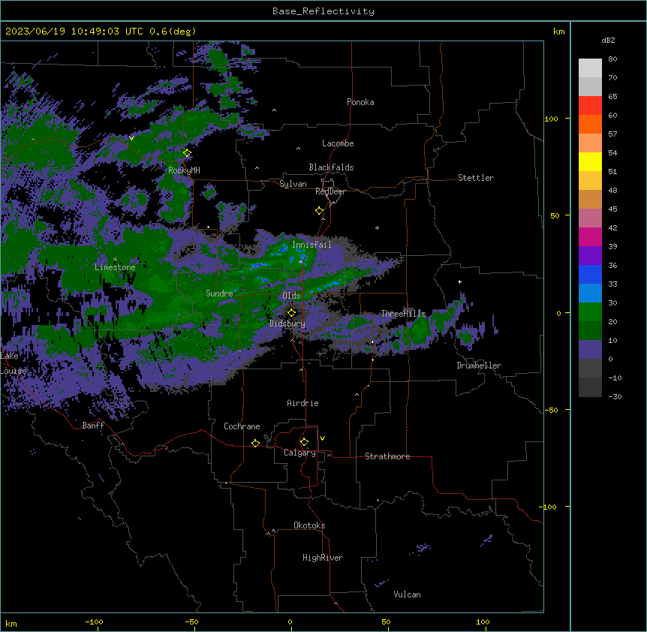This screenshot has height=632, width=647.
Task: Click the Drumheller label
Action: pos(479,366)
